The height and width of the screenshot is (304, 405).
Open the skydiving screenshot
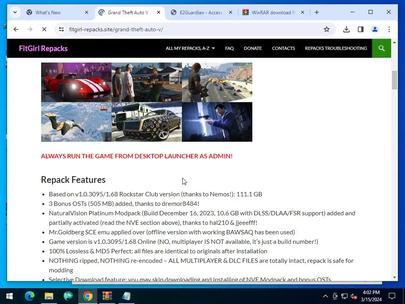click(x=76, y=122)
